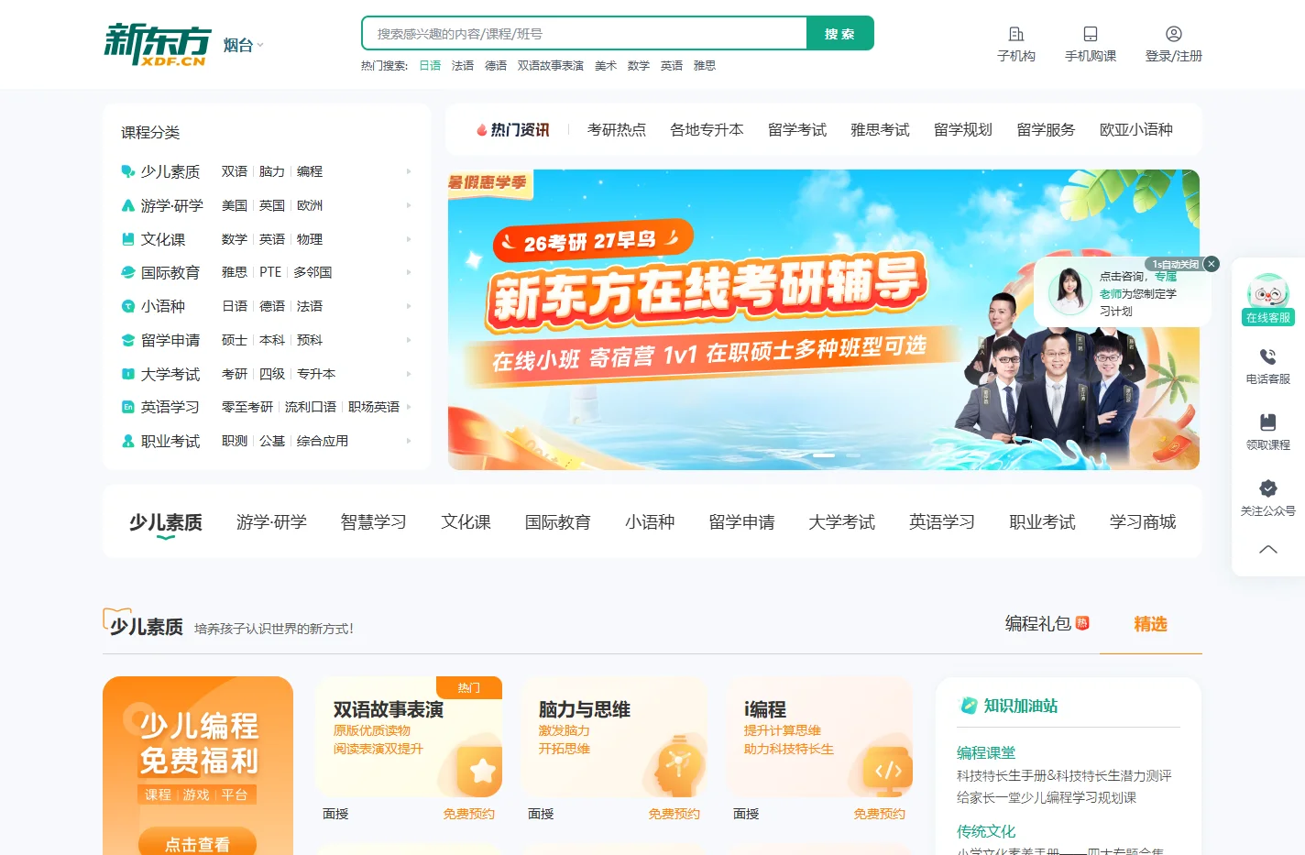Image resolution: width=1305 pixels, height=855 pixels.
Task: Click the 领取课程 book icon
Action: (x=1268, y=422)
